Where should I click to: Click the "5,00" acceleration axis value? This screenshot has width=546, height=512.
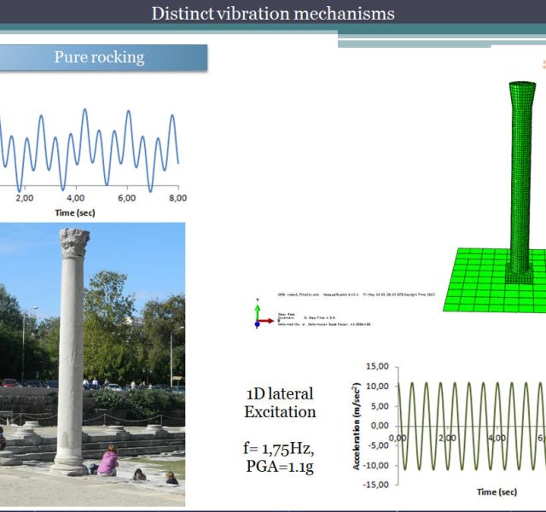click(x=380, y=406)
